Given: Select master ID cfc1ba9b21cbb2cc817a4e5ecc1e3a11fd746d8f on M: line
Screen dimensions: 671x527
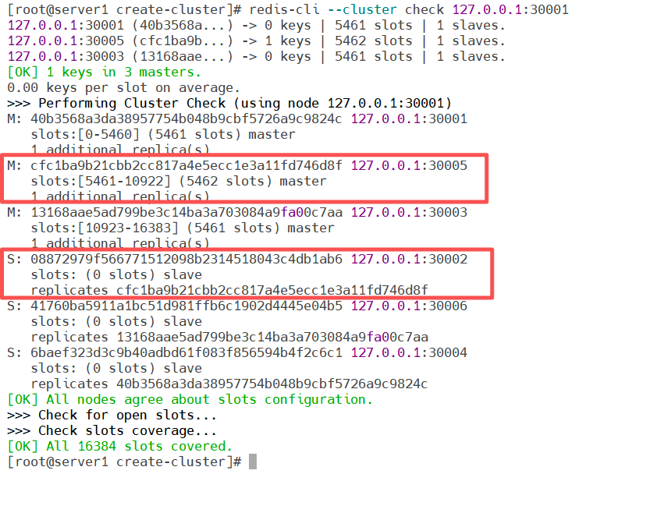Looking at the screenshot, I should pyautogui.click(x=186, y=165).
